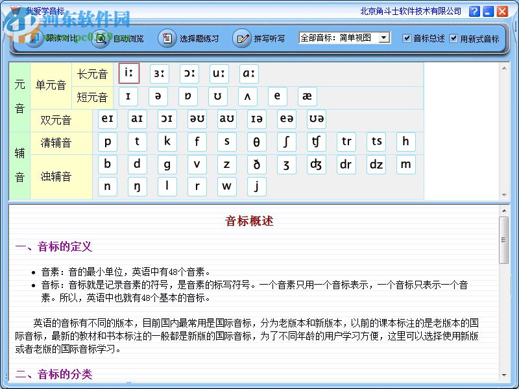Select the nasal /ŋ/ consonant symbol
Screen dimensions: 519x389
click(137, 187)
